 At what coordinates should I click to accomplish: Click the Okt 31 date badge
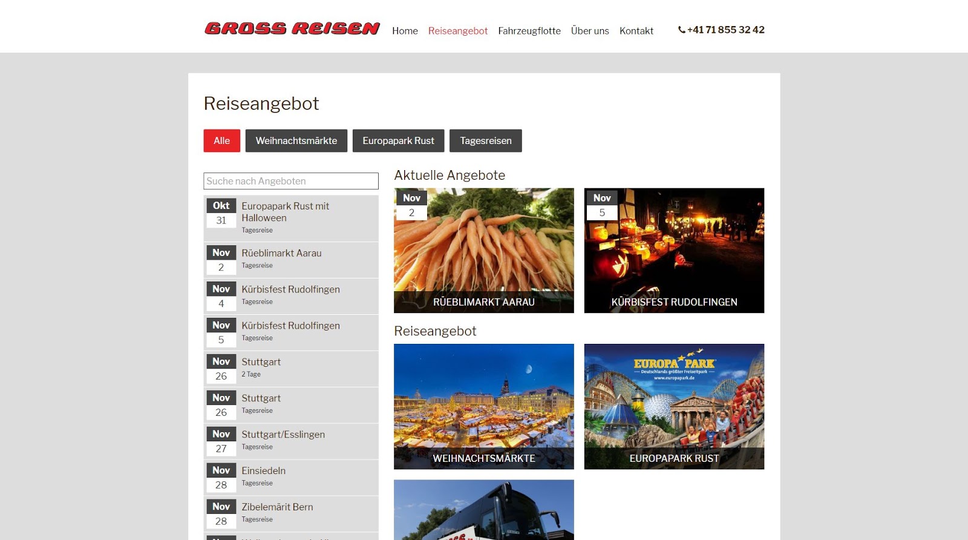point(221,213)
